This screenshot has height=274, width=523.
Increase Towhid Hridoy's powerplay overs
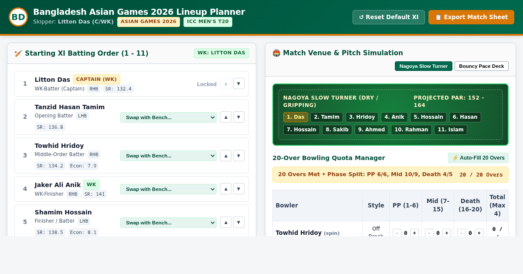[414, 233]
